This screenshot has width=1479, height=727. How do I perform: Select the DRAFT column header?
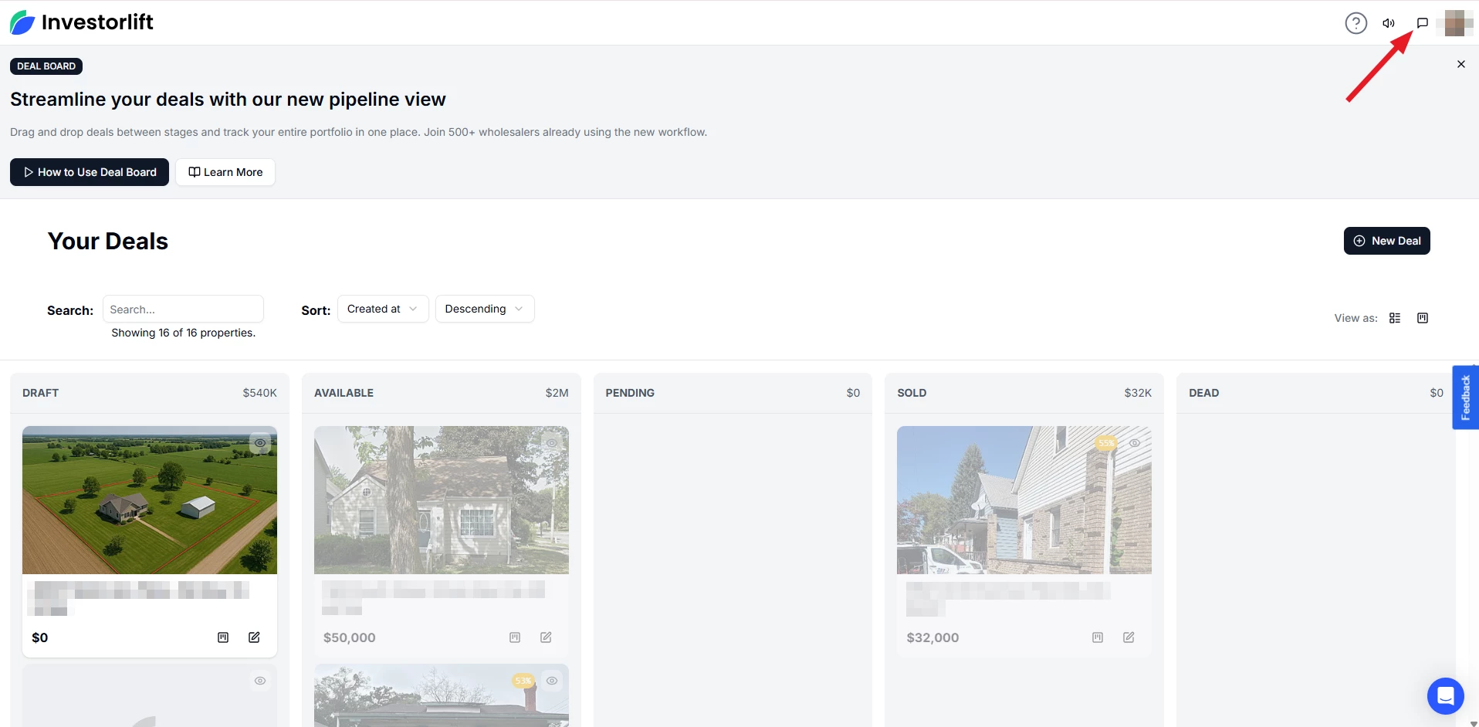point(40,393)
